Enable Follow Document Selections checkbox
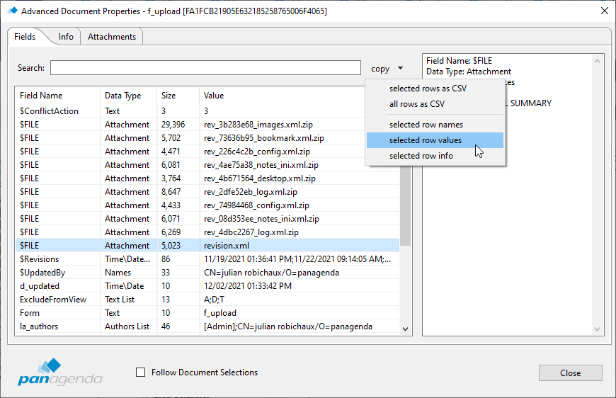Screen dimensions: 616x398 click(140, 373)
